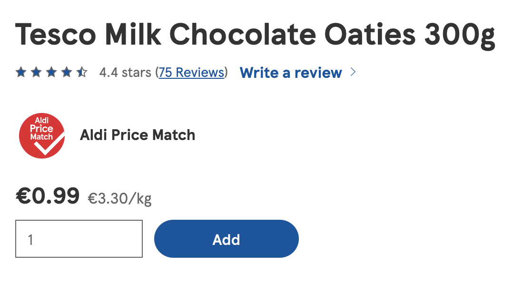Click the Aldi Price Match label text

138,135
